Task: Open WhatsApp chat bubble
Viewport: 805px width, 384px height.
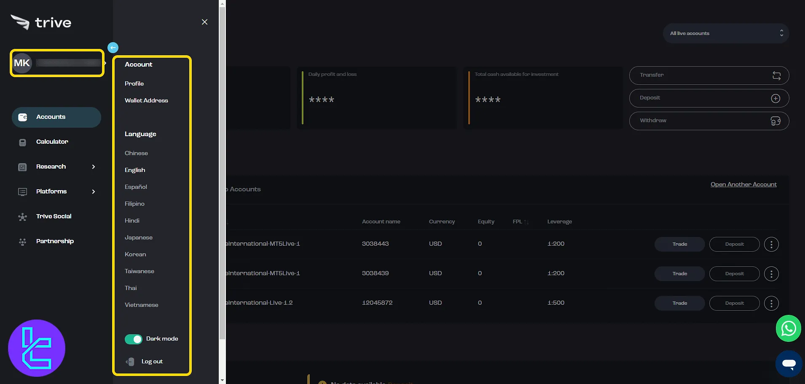Action: tap(788, 328)
